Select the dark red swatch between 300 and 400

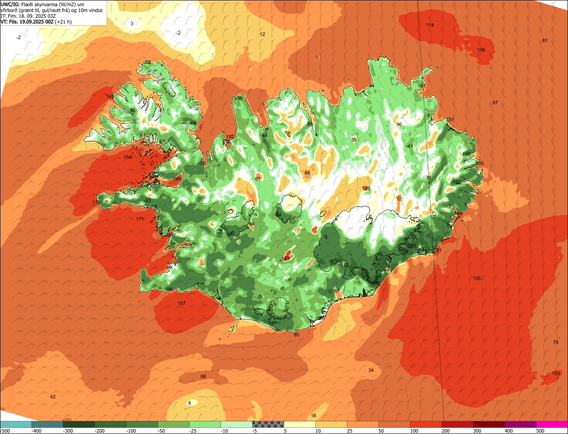pos(489,424)
